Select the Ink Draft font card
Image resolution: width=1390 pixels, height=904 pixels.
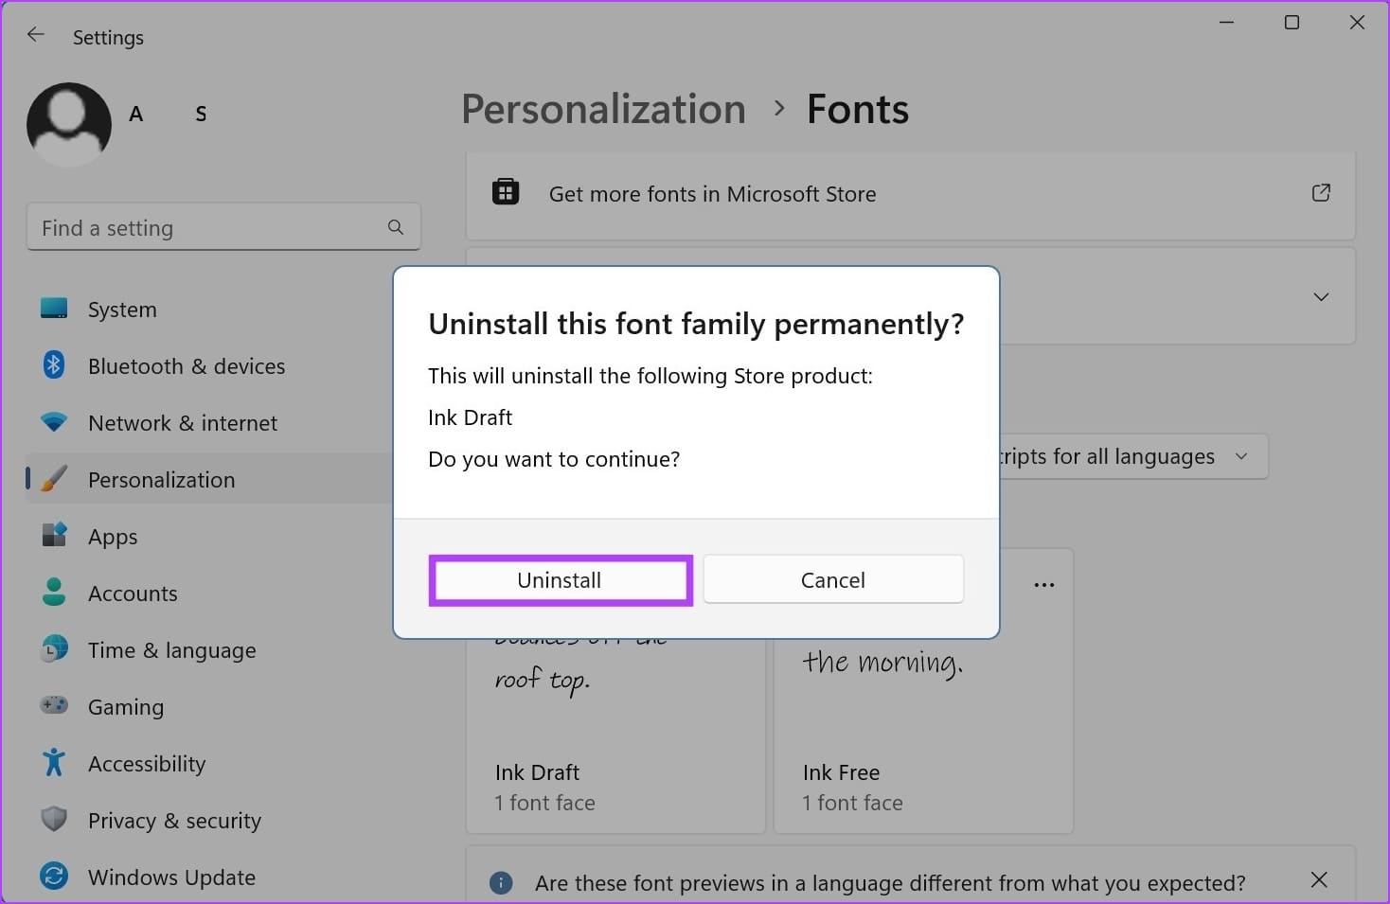[x=615, y=735]
